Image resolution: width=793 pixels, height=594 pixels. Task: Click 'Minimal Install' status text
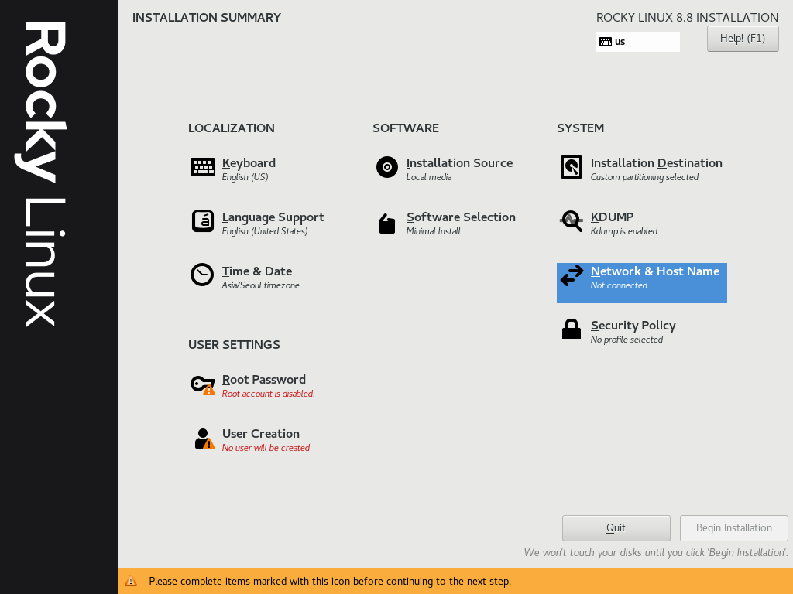click(433, 231)
